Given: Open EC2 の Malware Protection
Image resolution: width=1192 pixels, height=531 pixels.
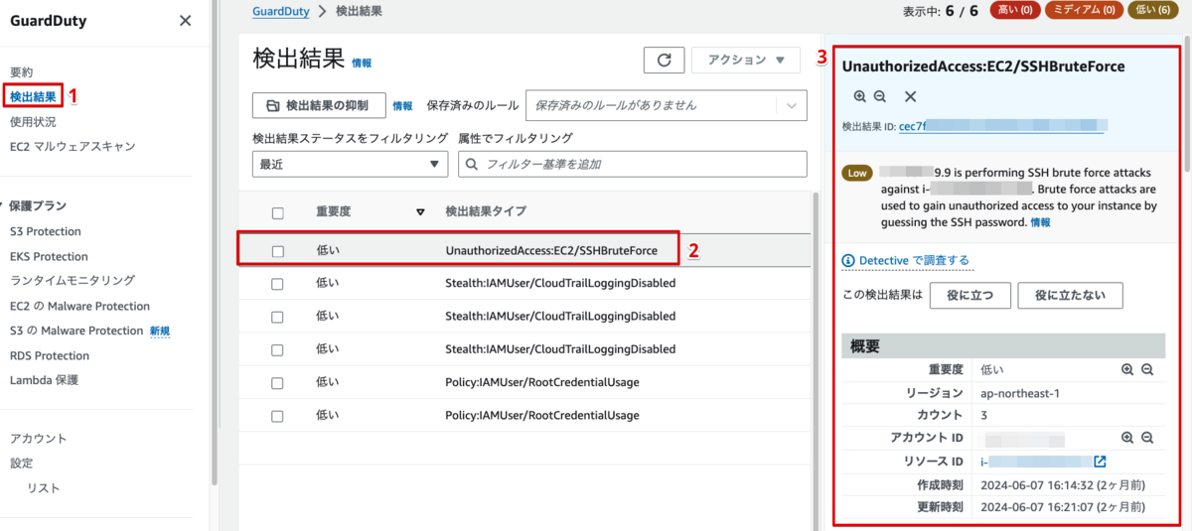Looking at the screenshot, I should tap(79, 306).
